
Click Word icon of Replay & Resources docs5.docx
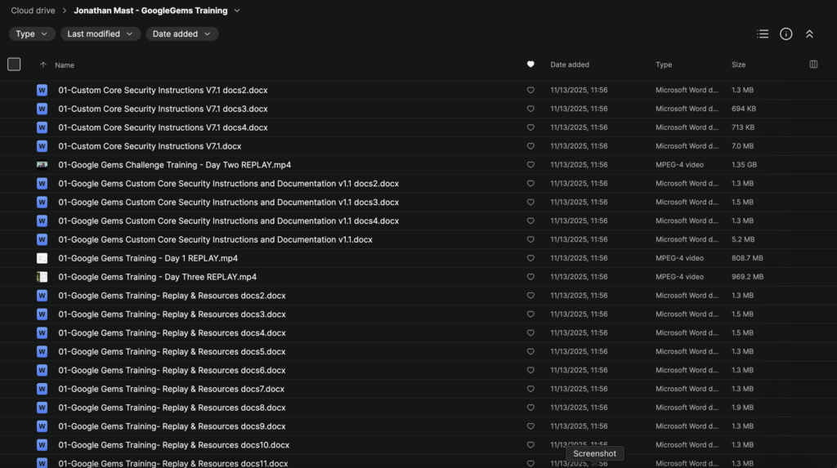point(42,352)
